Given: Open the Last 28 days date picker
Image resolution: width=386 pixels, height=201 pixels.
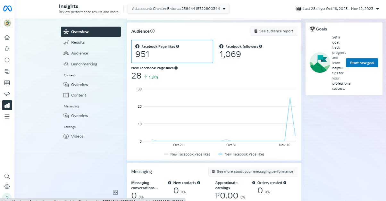Looking at the screenshot, I should (x=338, y=9).
